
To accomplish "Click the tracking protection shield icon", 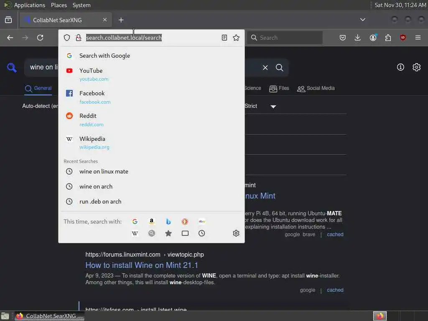I will 67,38.
